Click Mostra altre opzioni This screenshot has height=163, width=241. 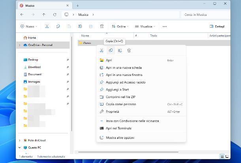coord(141,138)
